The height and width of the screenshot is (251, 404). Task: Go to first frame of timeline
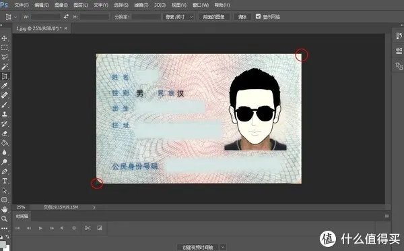click(18, 228)
